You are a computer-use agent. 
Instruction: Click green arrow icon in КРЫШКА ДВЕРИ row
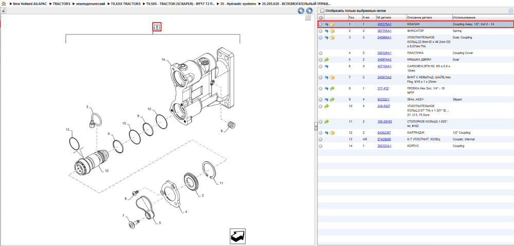(326, 59)
